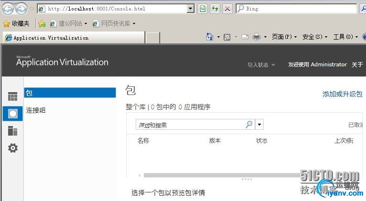Open recent pages dropdown next to Forward

click(32, 9)
